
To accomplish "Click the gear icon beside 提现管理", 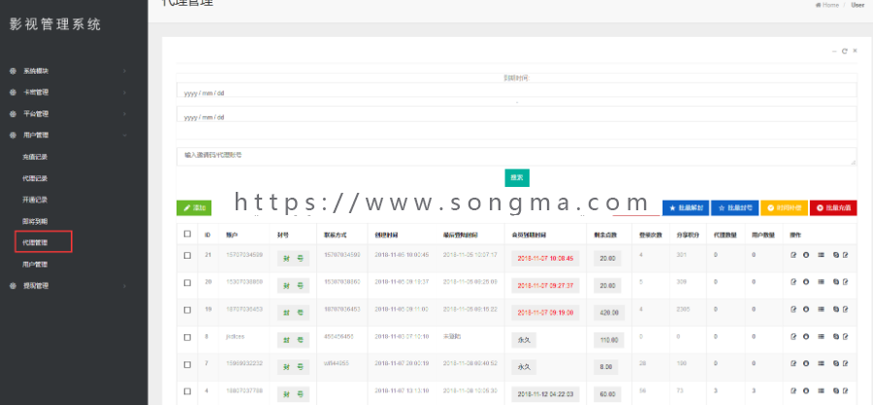I will (x=13, y=286).
